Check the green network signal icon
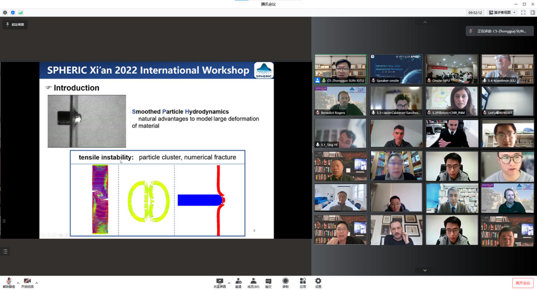Screen dimensions: 537x290 20,13
